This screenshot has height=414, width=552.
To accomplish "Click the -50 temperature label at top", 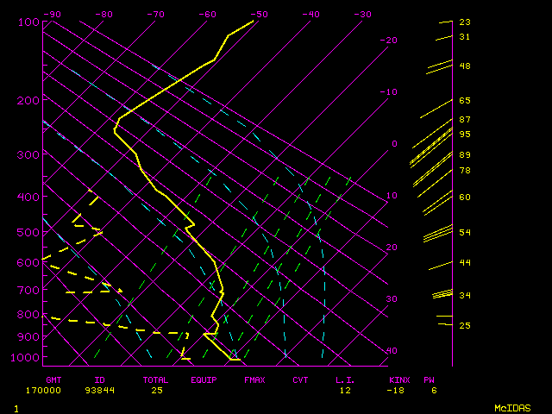I will pos(260,14).
